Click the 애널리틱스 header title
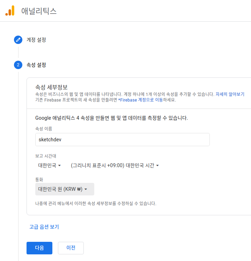The image size is (251, 261). 39,11
